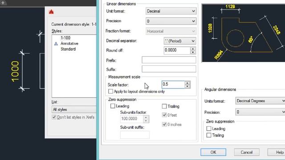Select the Annotative dimension style

coord(69,44)
